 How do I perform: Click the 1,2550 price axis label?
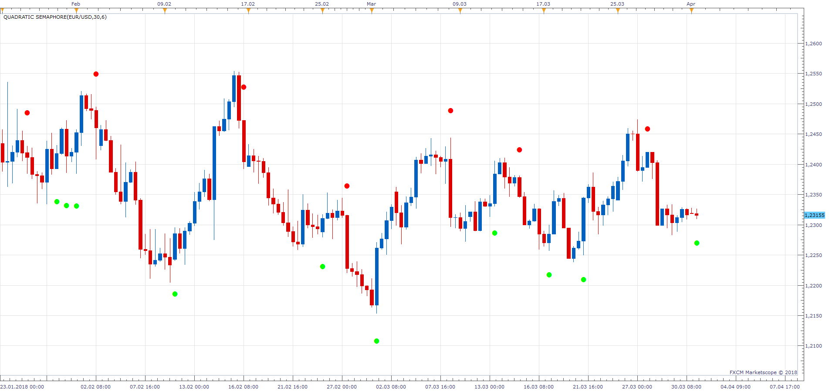(x=813, y=74)
